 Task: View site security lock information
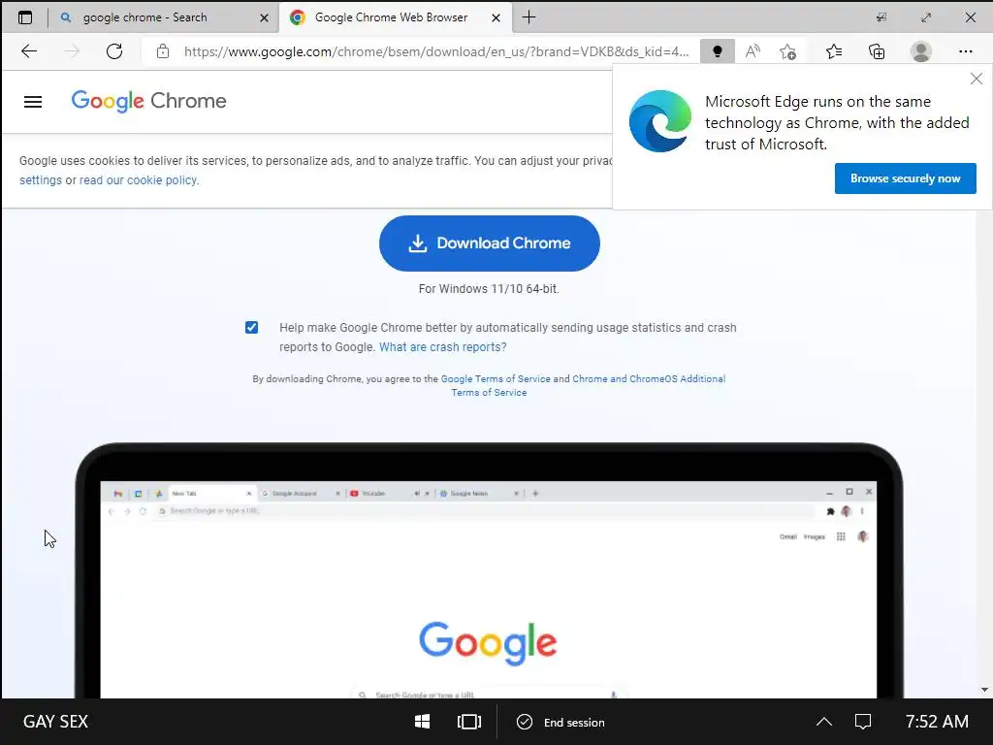163,51
